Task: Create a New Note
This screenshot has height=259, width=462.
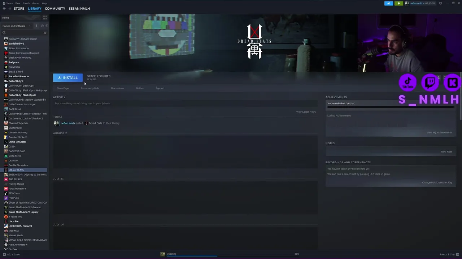Action: coord(446,151)
